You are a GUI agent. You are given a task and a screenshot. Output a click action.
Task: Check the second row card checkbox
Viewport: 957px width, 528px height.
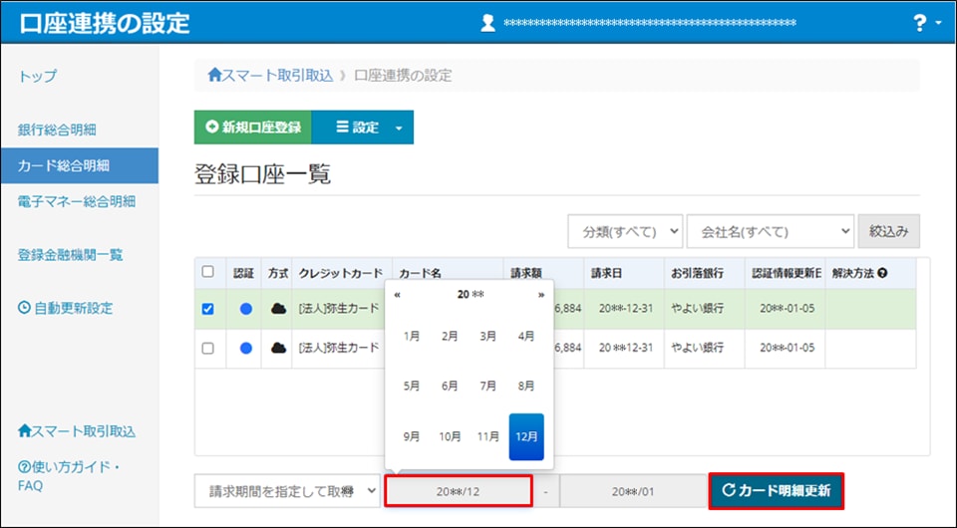tap(207, 348)
